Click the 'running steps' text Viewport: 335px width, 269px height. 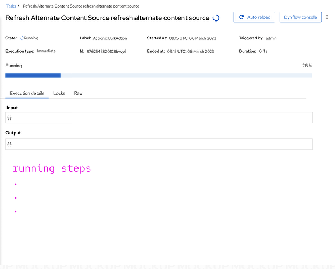click(x=52, y=168)
